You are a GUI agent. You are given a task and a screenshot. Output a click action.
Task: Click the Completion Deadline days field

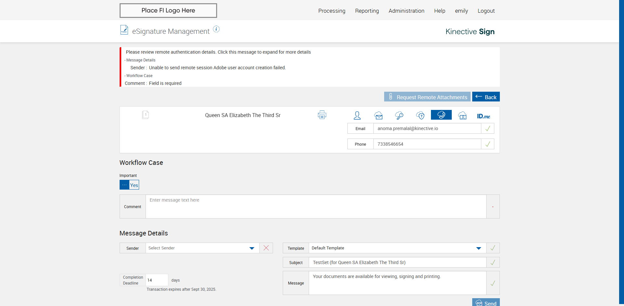tap(157, 280)
